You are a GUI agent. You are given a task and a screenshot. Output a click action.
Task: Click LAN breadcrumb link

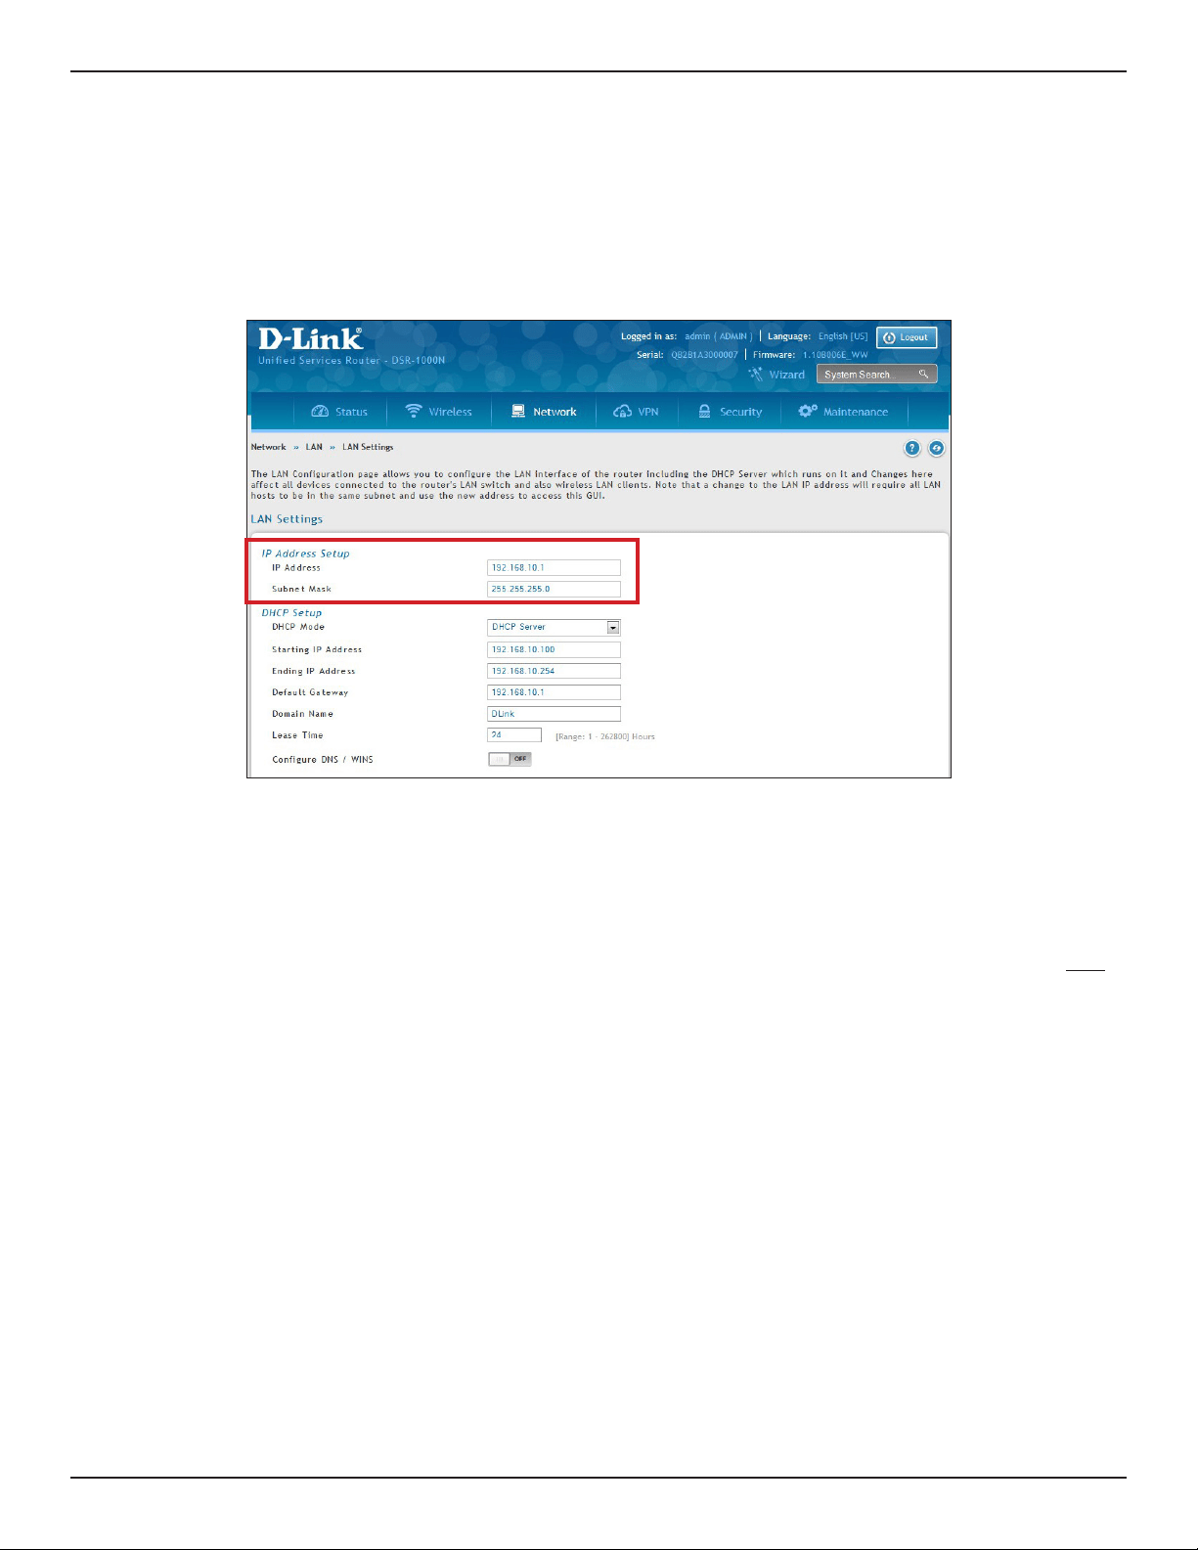point(314,447)
